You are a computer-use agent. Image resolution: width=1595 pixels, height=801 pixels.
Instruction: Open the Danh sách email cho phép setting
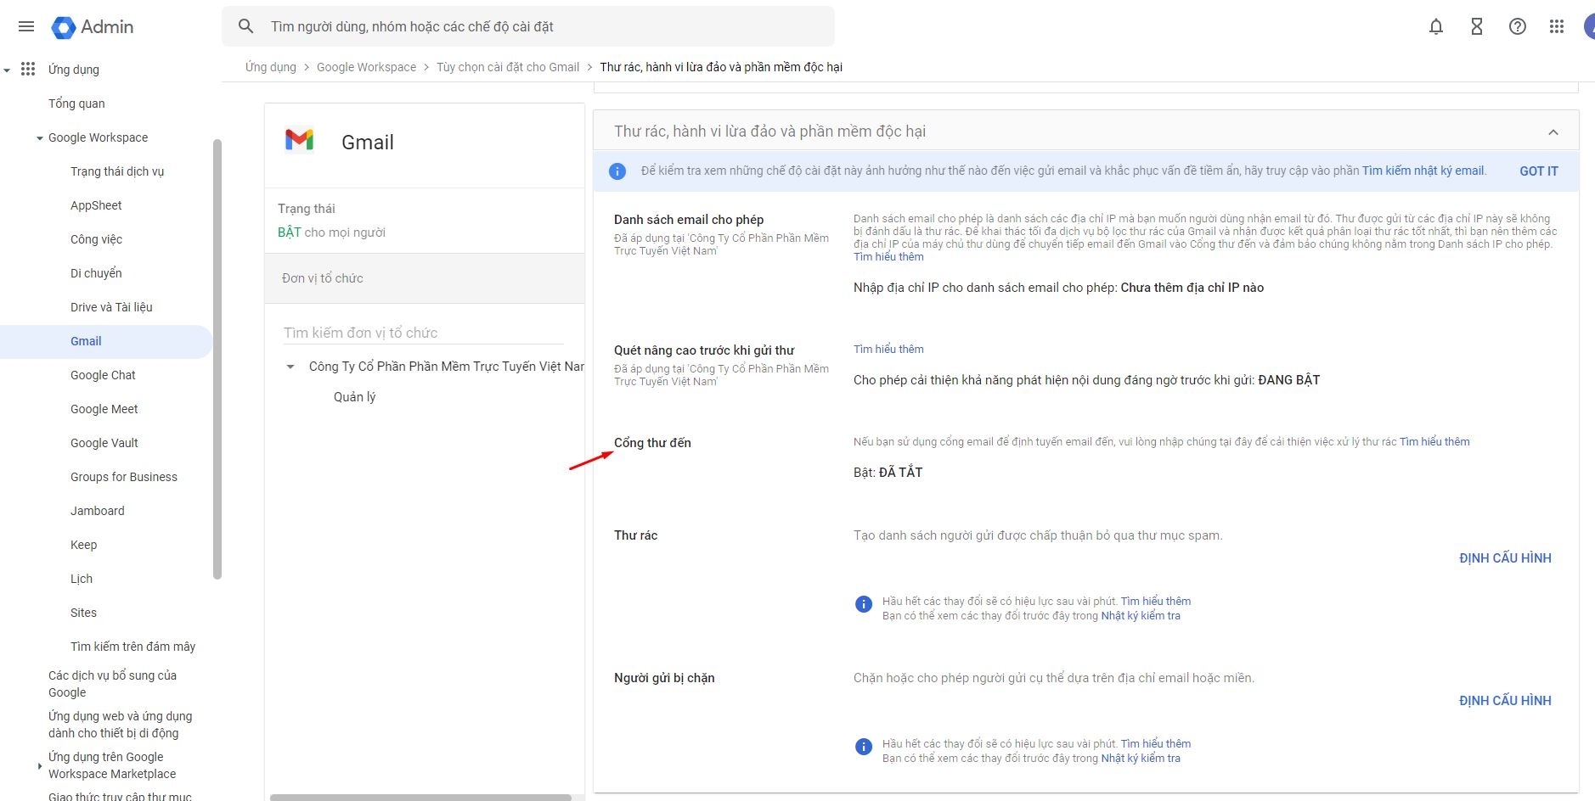[x=689, y=220]
